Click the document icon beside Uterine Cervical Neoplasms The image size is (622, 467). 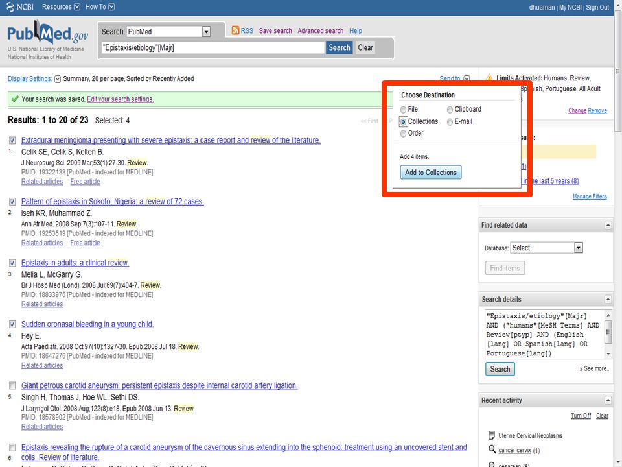click(492, 435)
